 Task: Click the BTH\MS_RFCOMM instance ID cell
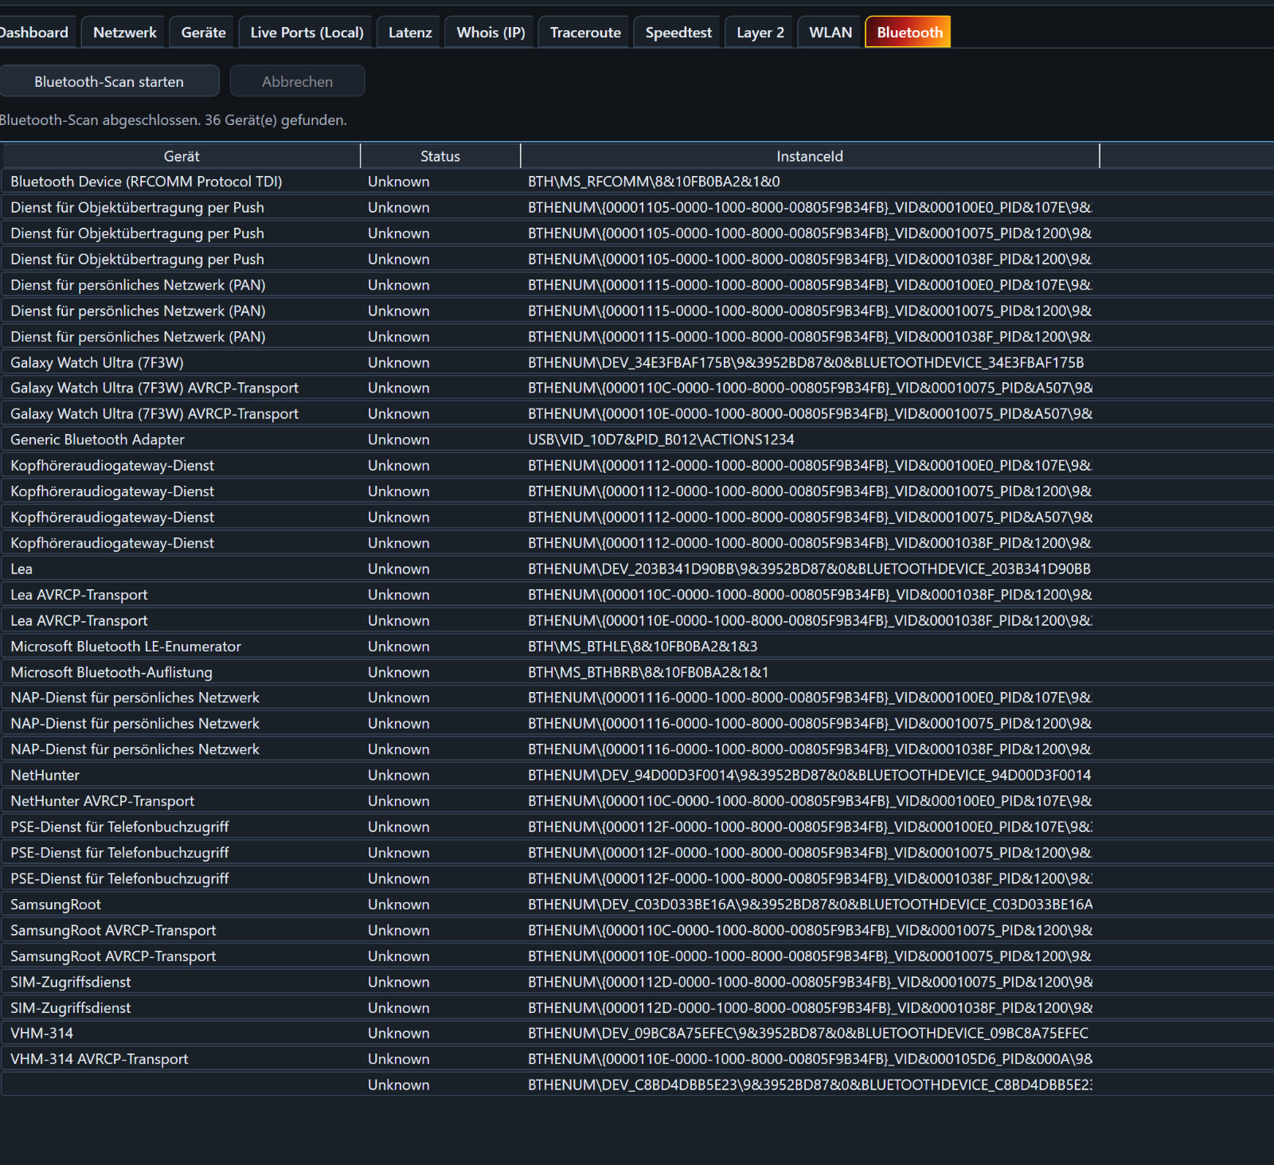point(654,182)
